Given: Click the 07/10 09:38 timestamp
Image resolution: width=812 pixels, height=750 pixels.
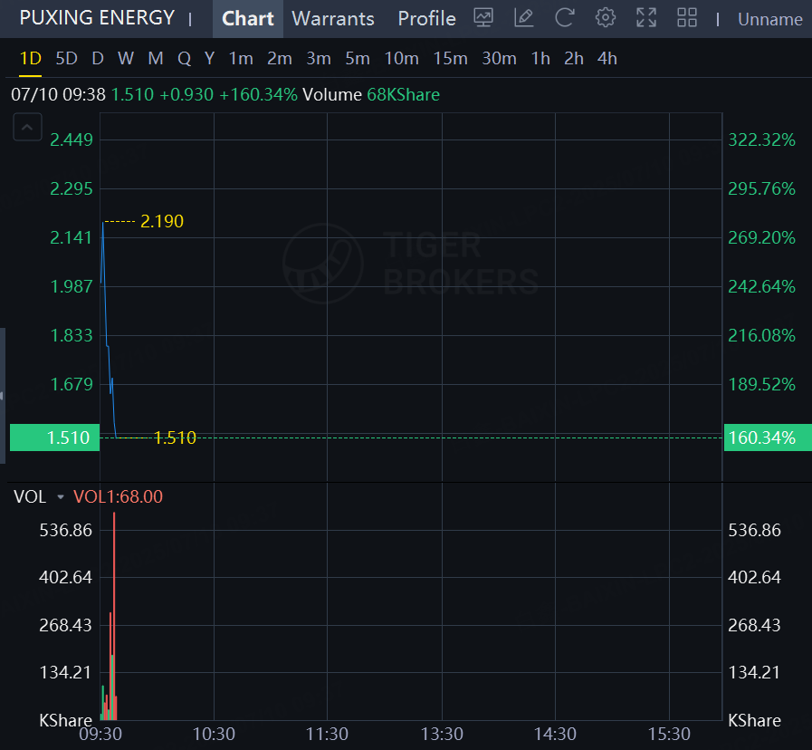Looking at the screenshot, I should point(59,95).
